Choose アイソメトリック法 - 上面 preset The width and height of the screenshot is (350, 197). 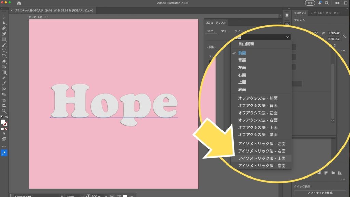tap(261, 158)
